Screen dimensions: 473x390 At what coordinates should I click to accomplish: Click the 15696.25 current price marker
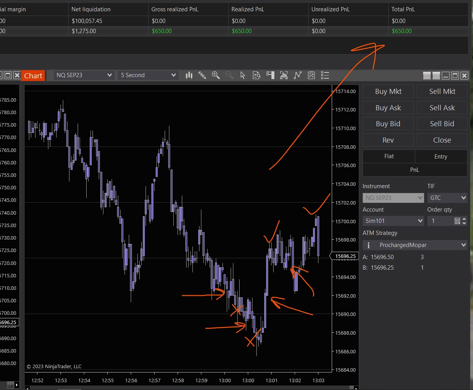point(344,256)
